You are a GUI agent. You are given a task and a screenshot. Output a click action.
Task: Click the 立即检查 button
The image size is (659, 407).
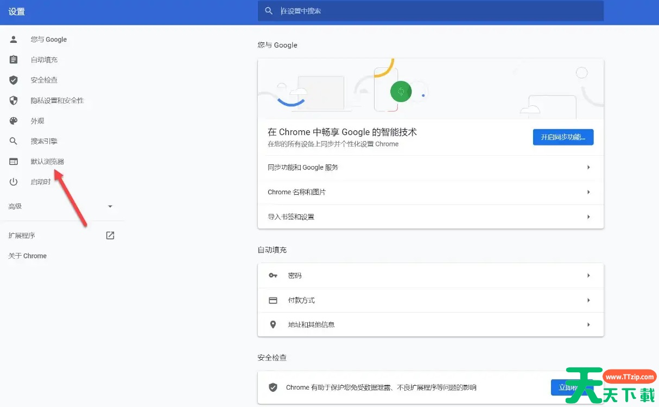[572, 387]
